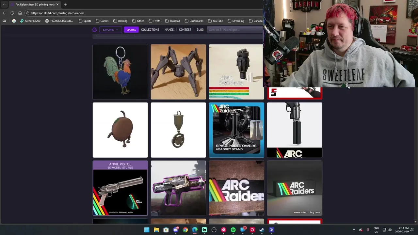The image size is (418, 235).
Task: Open Steam from the taskbar
Action: coord(262,230)
